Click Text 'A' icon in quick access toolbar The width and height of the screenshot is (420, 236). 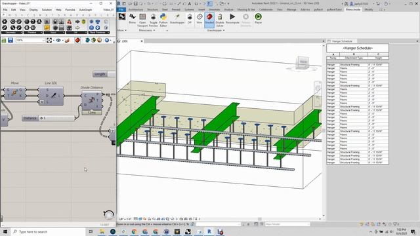tap(190, 4)
